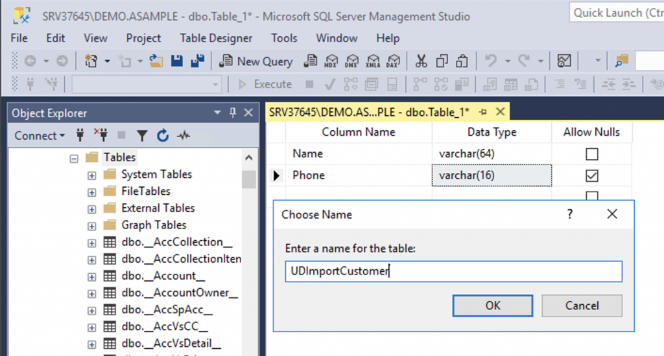Image resolution: width=664 pixels, height=356 pixels.
Task: Click Disconnect icon in Object Explorer
Action: click(101, 135)
